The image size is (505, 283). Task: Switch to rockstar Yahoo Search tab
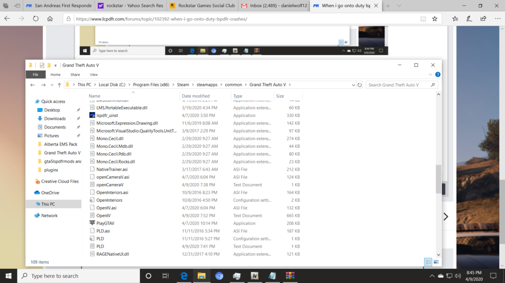tap(130, 6)
